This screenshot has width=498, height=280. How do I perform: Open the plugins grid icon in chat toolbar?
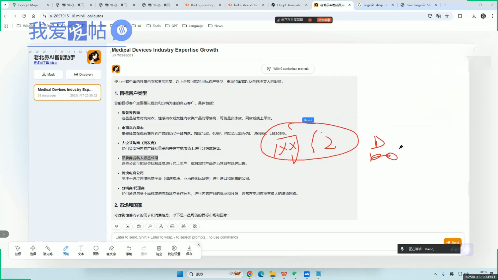point(195,226)
